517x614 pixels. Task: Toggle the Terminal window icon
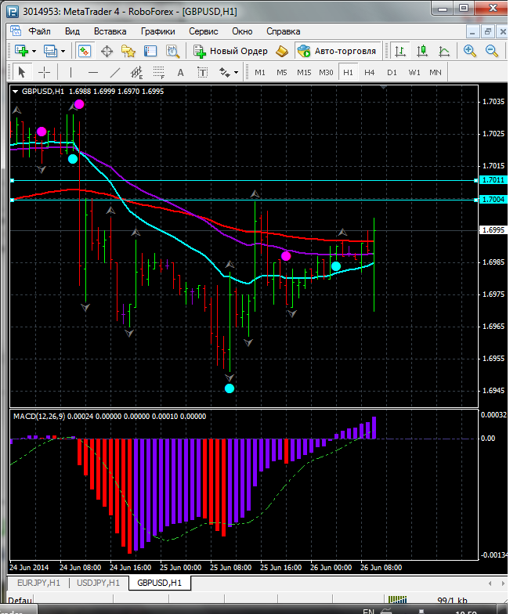click(150, 51)
